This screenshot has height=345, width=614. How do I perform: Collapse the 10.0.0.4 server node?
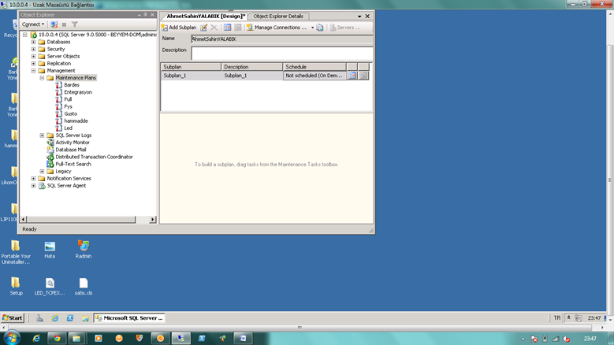point(25,35)
